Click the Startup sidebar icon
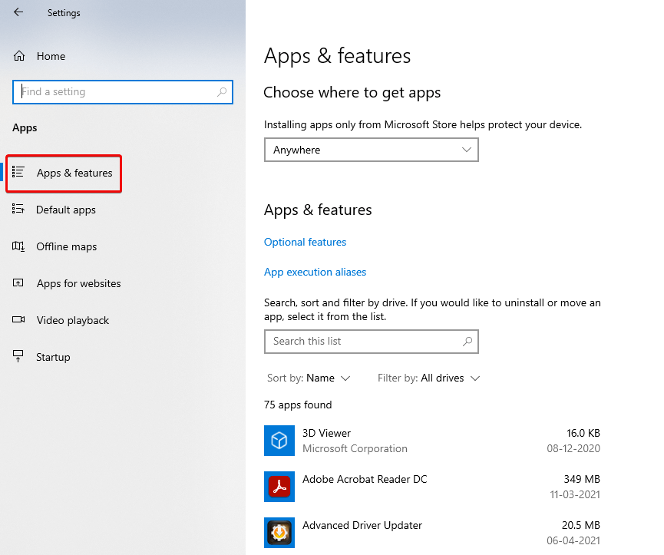The height and width of the screenshot is (555, 664). click(18, 356)
